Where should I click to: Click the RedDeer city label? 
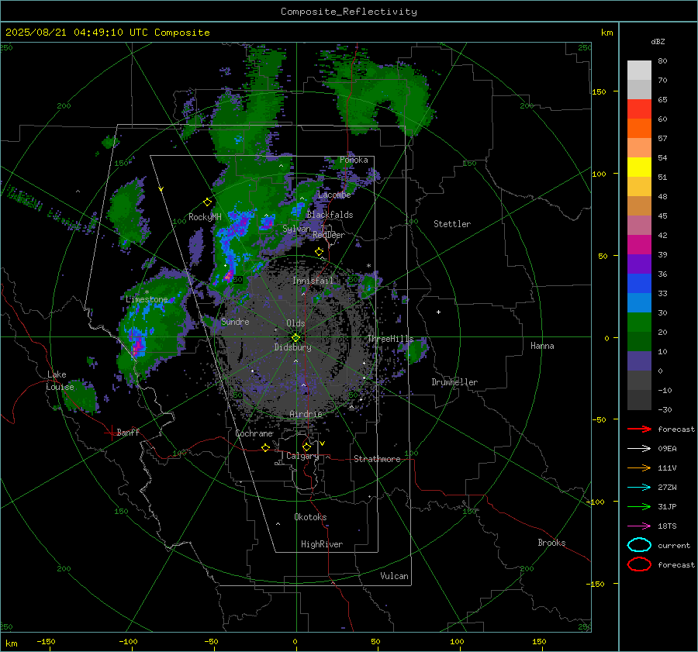(x=329, y=235)
